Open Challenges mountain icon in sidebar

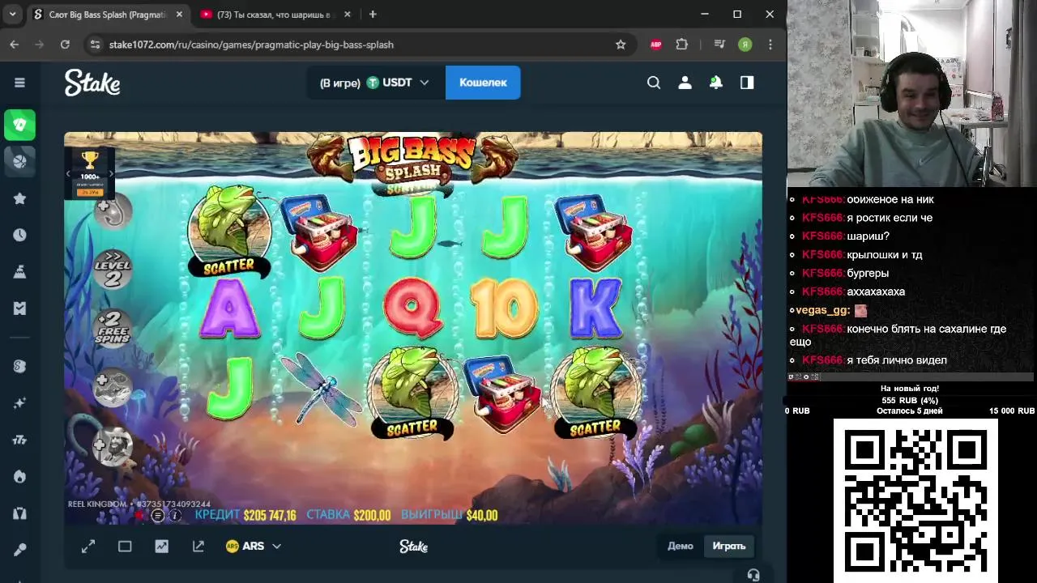(19, 271)
